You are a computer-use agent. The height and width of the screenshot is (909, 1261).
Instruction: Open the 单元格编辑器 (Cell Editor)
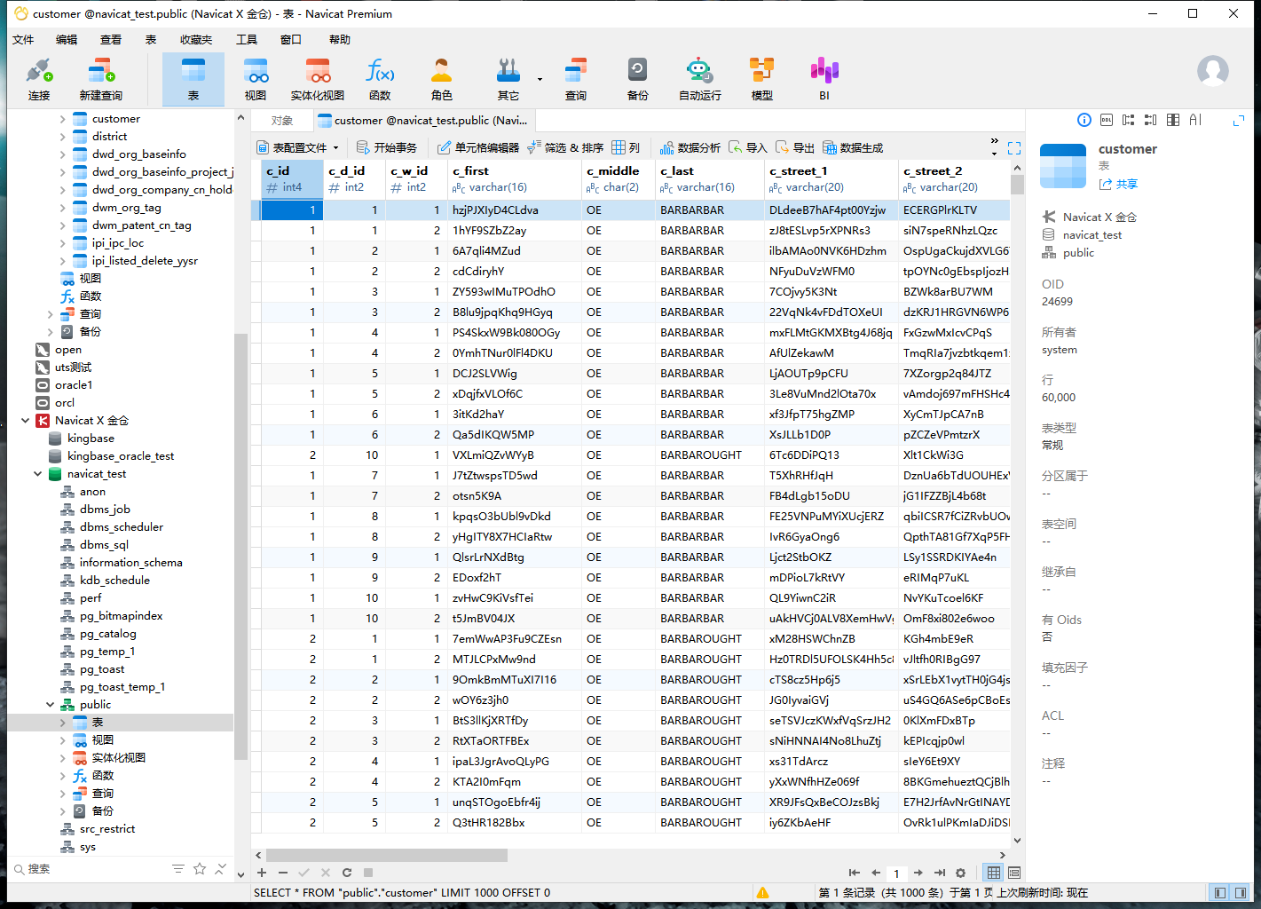point(478,147)
